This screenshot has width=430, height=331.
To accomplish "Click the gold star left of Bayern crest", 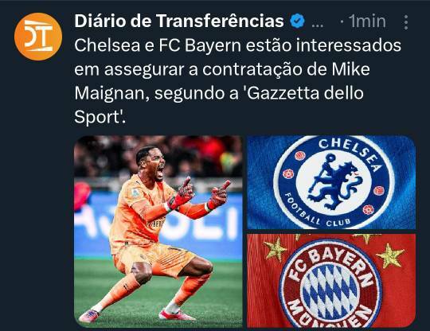I will click(x=276, y=249).
